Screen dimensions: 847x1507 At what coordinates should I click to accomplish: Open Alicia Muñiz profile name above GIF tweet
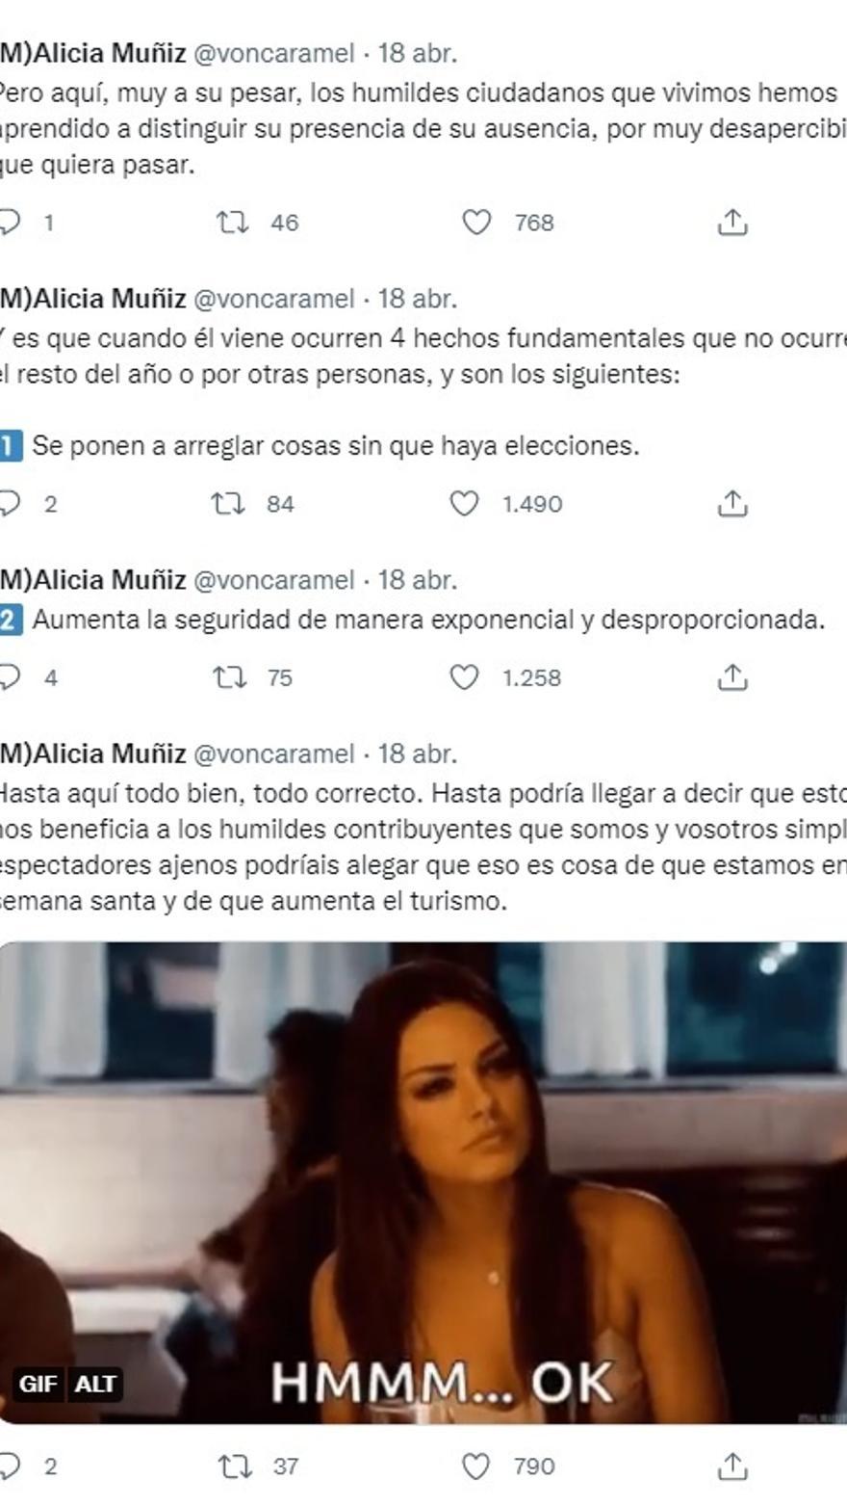point(93,753)
